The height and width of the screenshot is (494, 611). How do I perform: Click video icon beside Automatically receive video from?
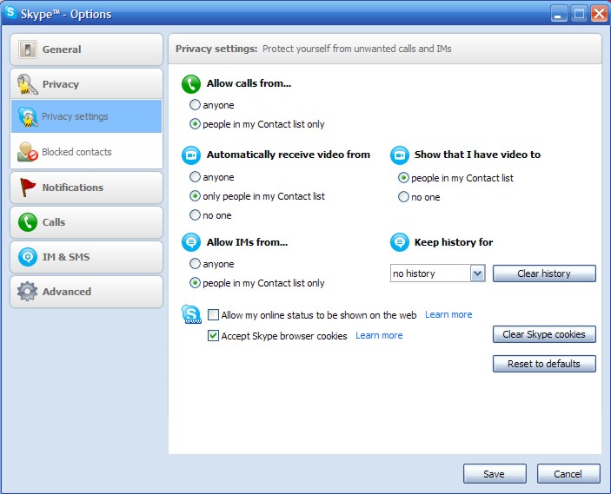point(191,155)
